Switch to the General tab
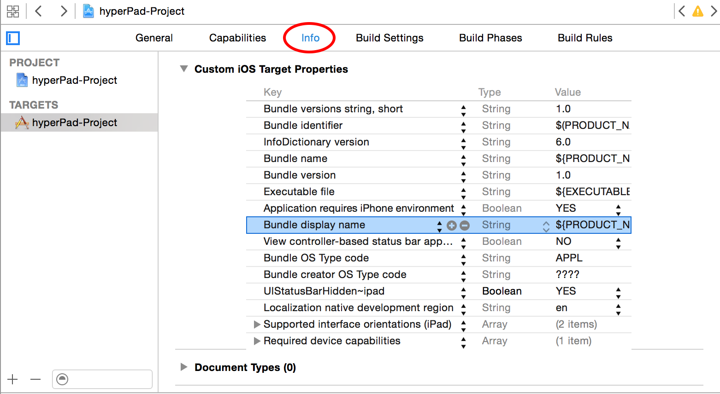 click(154, 38)
